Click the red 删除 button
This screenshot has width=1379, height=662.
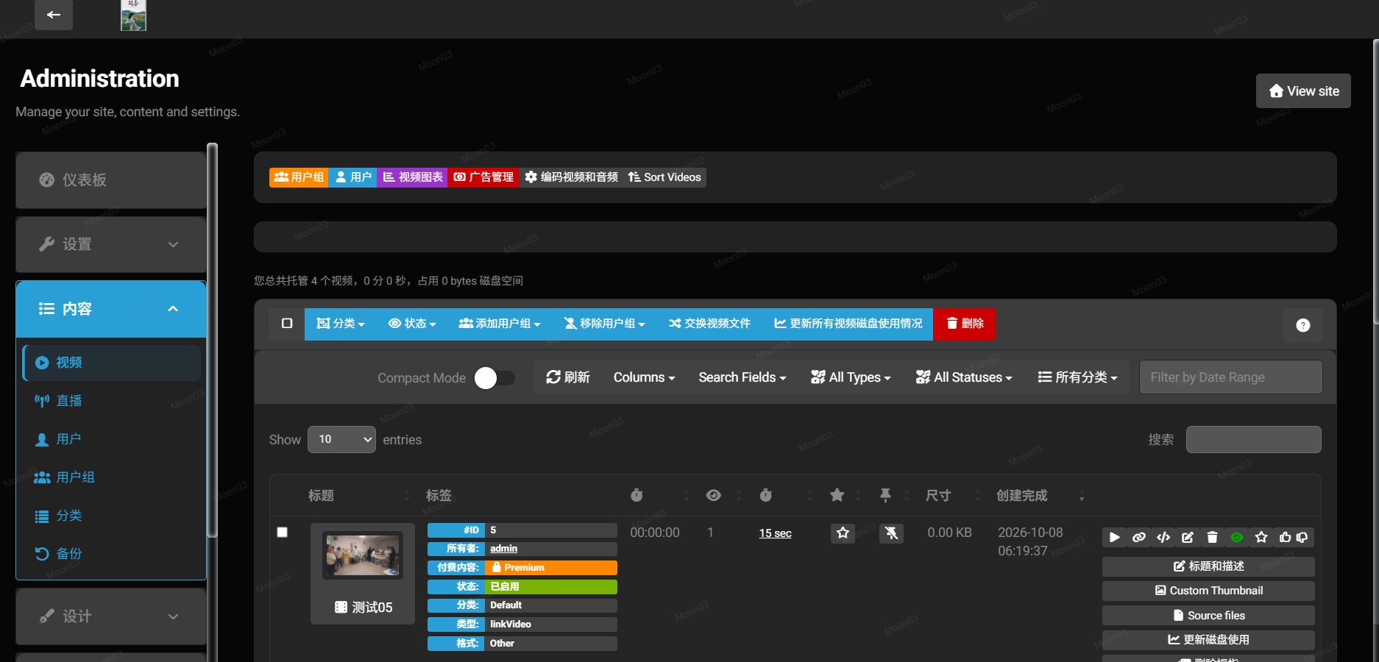coord(965,324)
